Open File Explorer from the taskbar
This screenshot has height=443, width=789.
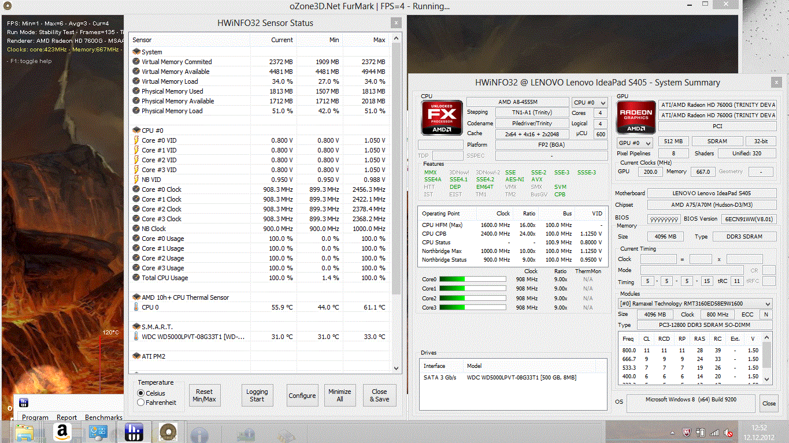pyautogui.click(x=24, y=432)
